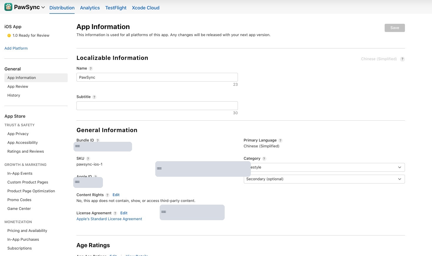Click the Add Platform link

(16, 48)
